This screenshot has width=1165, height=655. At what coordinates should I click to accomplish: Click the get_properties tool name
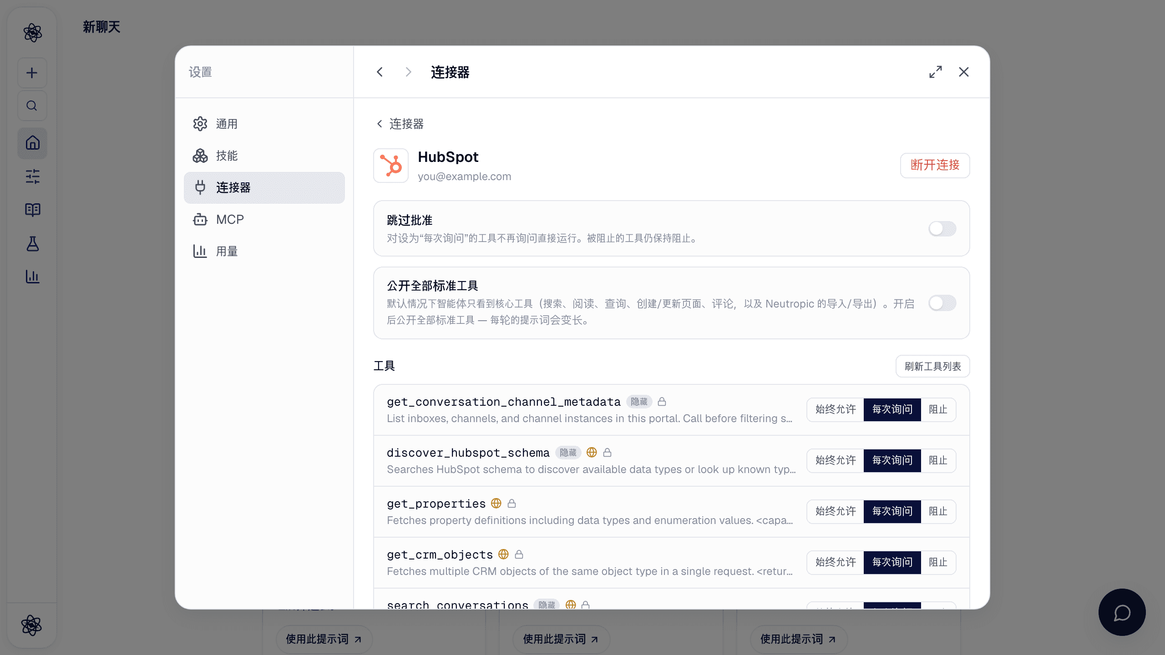436,504
